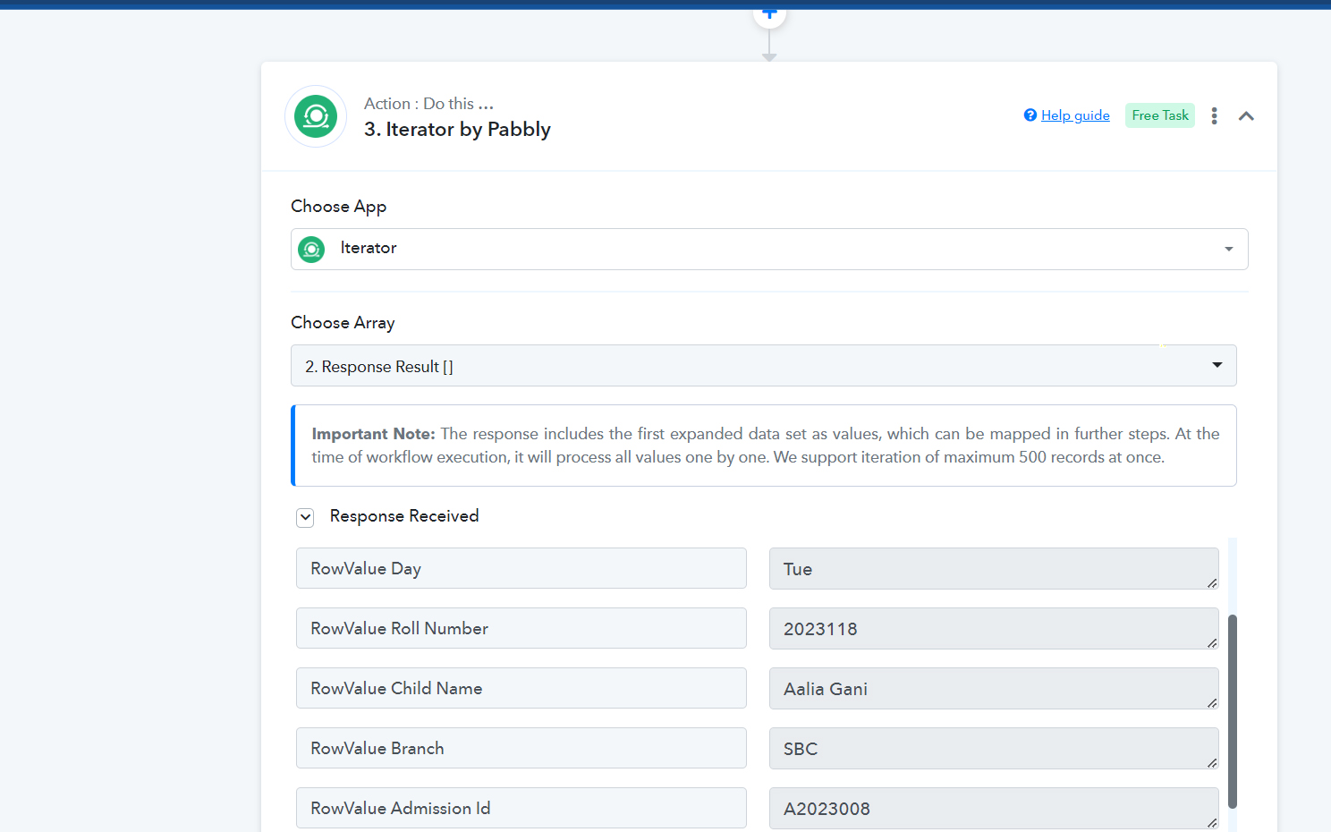Click the resize handle on the Aalia Gani field
Viewport: 1331px width, 832px height.
click(x=1212, y=703)
